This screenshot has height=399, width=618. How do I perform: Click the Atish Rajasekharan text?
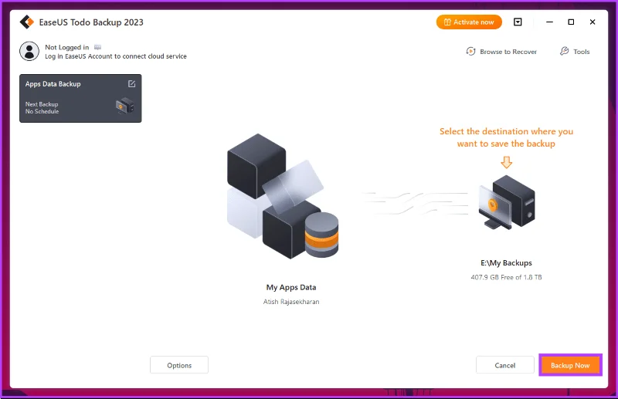point(291,302)
